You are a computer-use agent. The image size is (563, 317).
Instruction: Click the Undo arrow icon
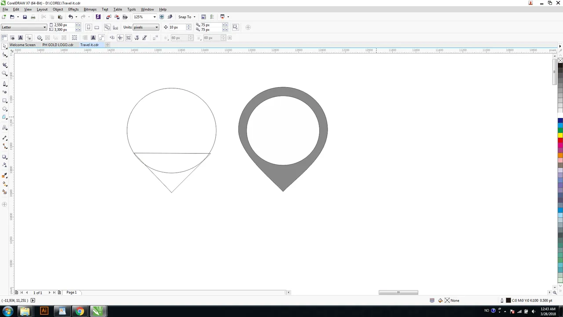point(70,17)
